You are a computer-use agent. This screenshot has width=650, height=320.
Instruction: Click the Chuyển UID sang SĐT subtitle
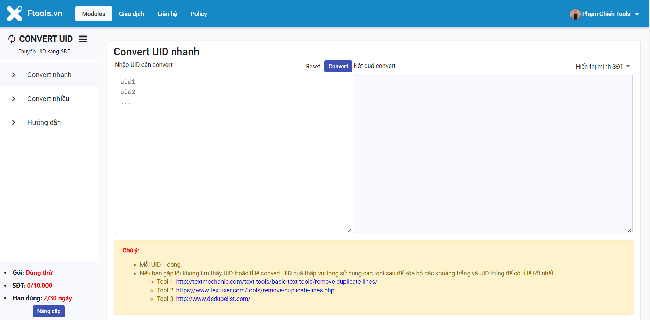[44, 52]
